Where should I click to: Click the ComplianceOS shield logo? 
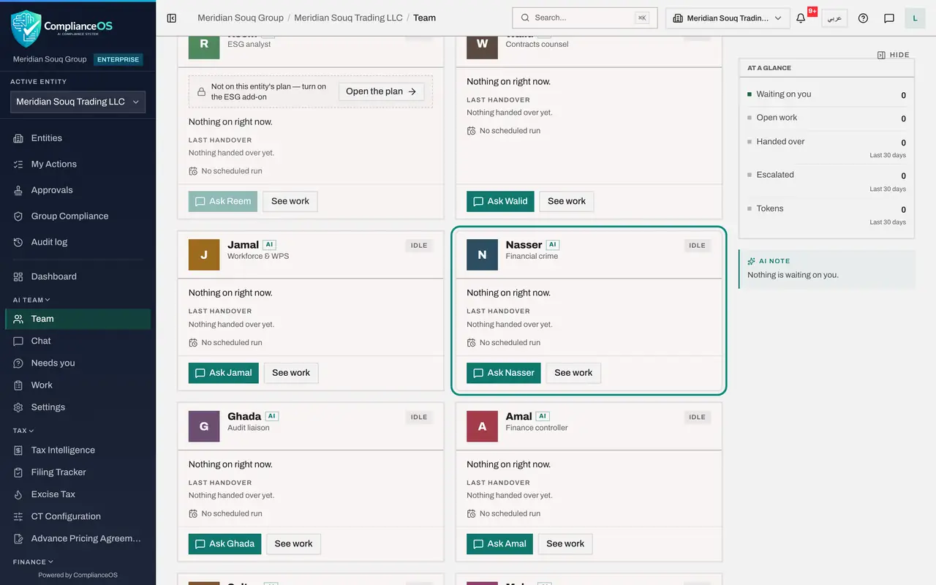click(26, 29)
